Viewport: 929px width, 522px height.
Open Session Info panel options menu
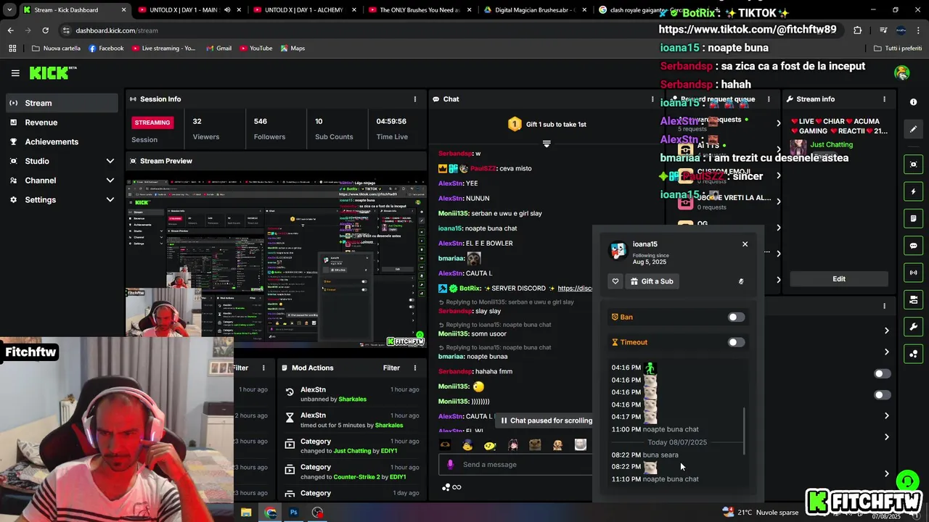tap(415, 99)
